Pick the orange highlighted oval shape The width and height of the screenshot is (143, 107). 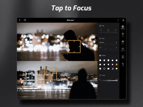coord(116,64)
